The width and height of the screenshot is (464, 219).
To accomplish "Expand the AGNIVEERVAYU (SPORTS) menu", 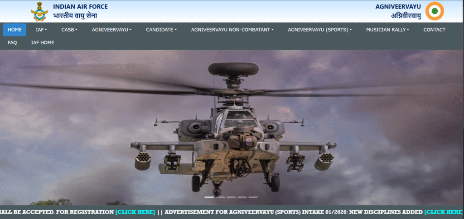I will (320, 30).
